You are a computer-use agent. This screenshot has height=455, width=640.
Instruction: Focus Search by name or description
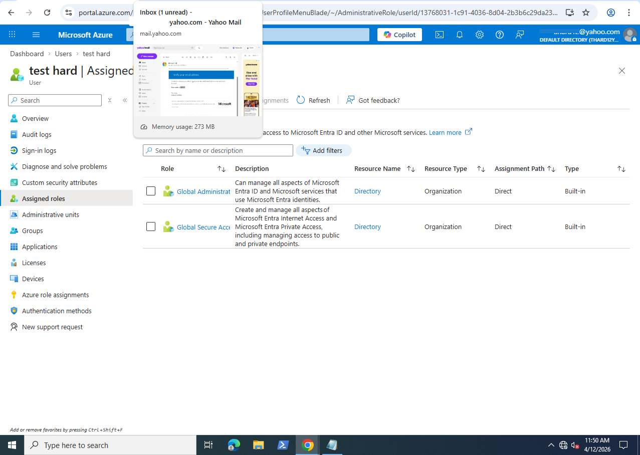coord(218,150)
